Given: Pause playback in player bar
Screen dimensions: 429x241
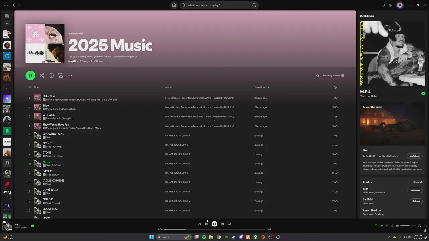Looking at the screenshot, I should pos(214,224).
